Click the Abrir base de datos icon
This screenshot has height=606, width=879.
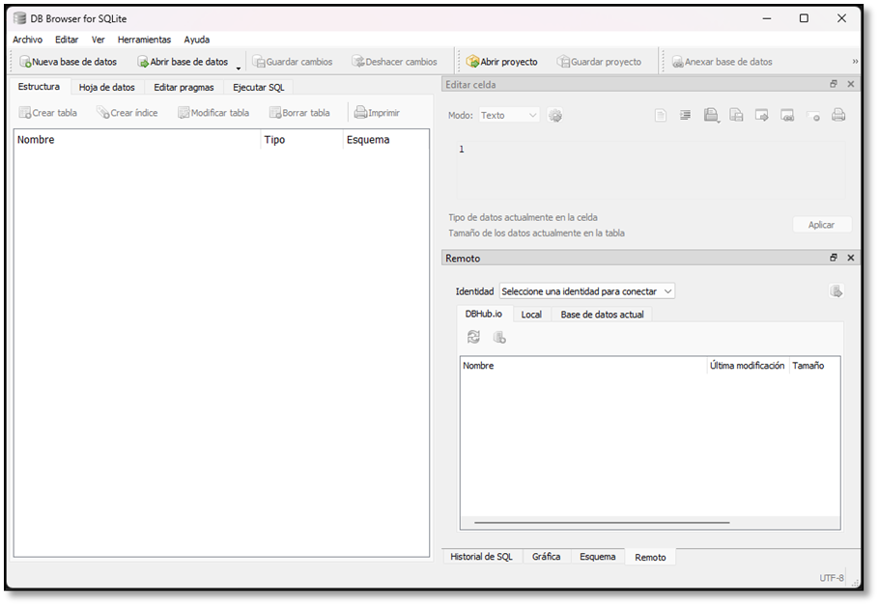click(143, 62)
